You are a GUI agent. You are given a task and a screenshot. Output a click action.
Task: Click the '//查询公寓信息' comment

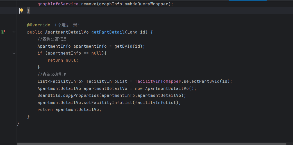pos(52,39)
